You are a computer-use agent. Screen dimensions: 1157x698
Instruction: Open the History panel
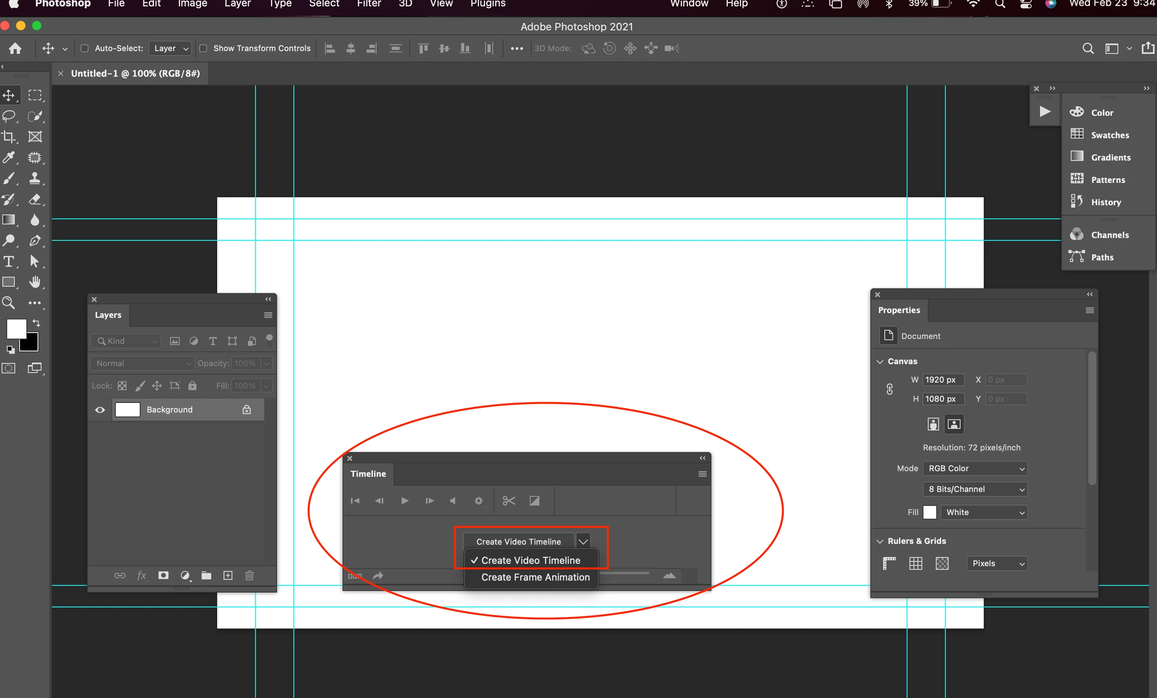[1105, 202]
